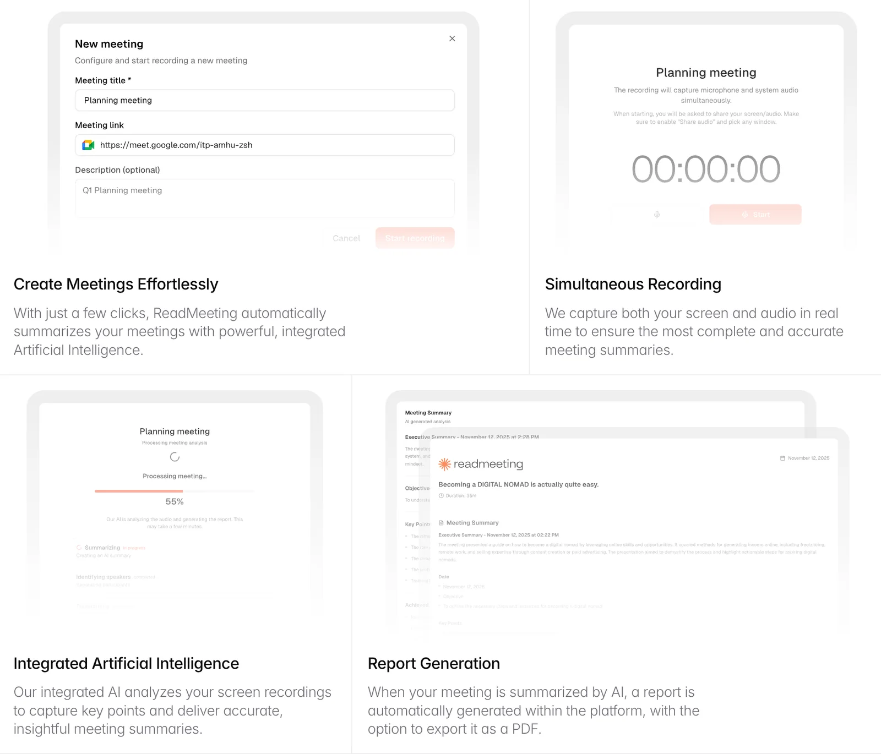Click the processing spinner icon

175,457
